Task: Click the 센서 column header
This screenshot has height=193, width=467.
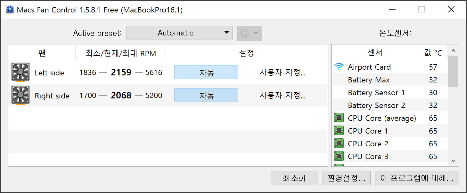Action: tap(375, 52)
